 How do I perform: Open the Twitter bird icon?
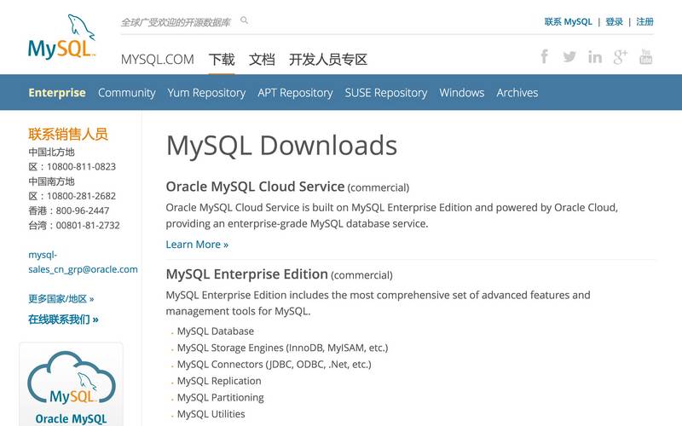tap(569, 56)
